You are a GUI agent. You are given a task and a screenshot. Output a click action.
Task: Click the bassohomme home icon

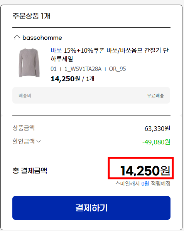(x=17, y=38)
